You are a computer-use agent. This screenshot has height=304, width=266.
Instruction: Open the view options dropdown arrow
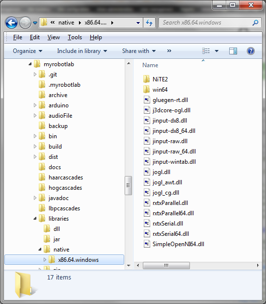point(216,51)
